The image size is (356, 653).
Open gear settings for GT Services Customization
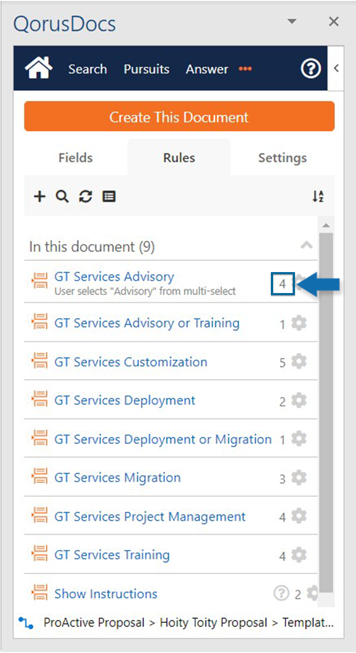tap(299, 362)
